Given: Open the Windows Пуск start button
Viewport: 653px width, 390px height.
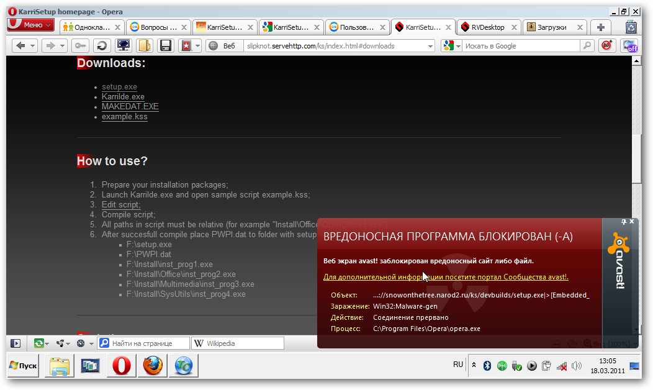Looking at the screenshot, I should pyautogui.click(x=23, y=365).
